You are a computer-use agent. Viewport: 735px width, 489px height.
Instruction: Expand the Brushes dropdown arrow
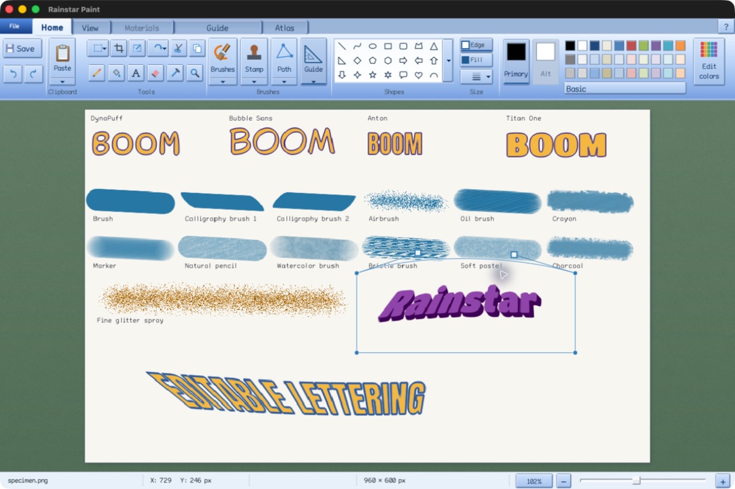(223, 81)
